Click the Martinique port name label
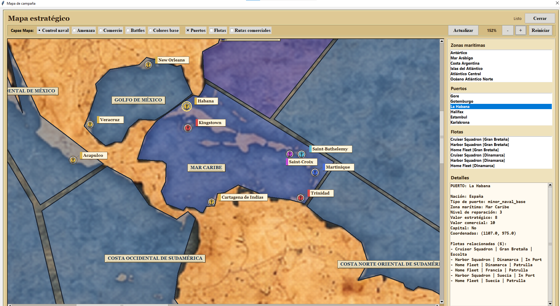 click(338, 167)
